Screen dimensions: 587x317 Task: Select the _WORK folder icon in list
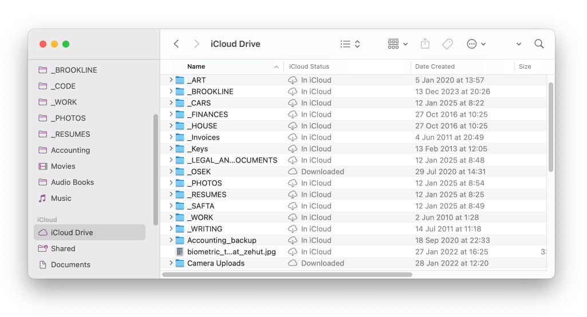[x=180, y=217]
